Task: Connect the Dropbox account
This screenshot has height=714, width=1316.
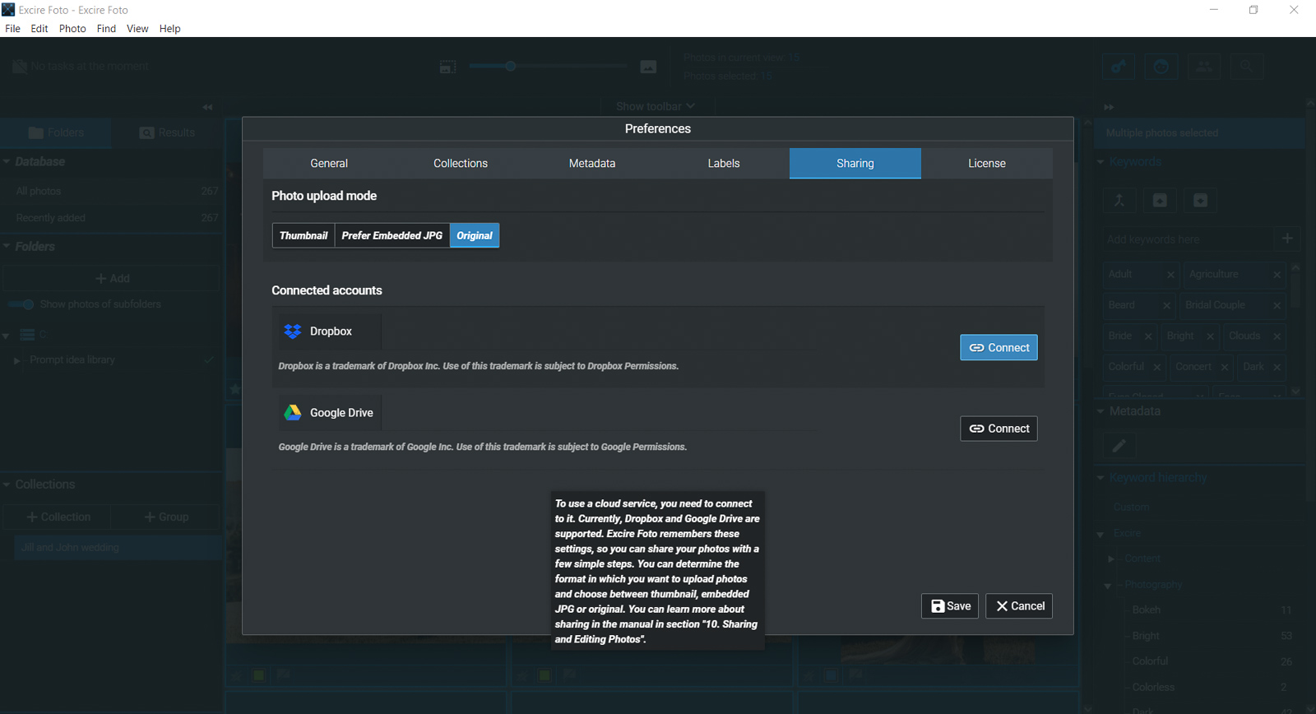Action: click(999, 348)
